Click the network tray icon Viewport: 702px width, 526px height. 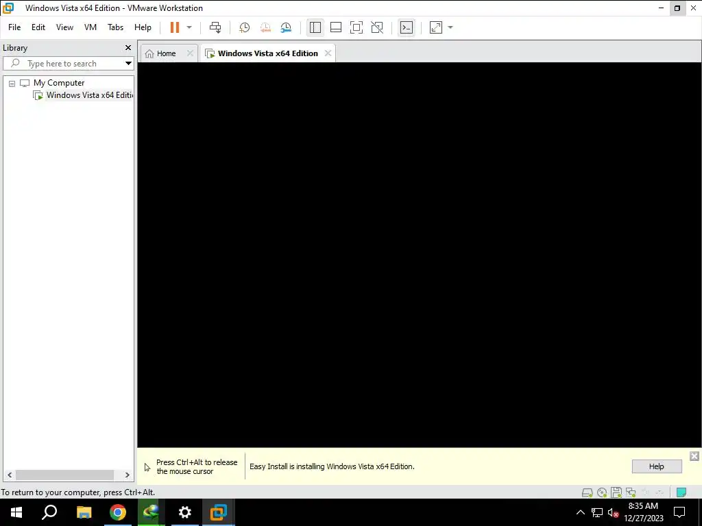(x=597, y=512)
